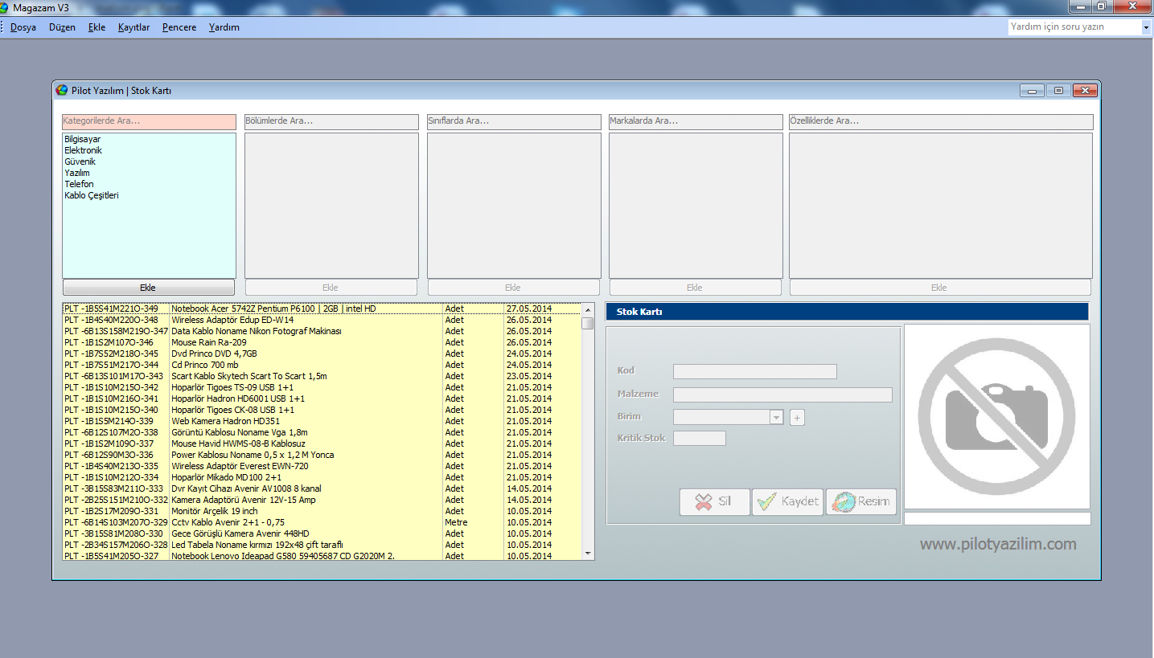Click the Kaydet save button
The height and width of the screenshot is (658, 1154).
click(x=787, y=501)
